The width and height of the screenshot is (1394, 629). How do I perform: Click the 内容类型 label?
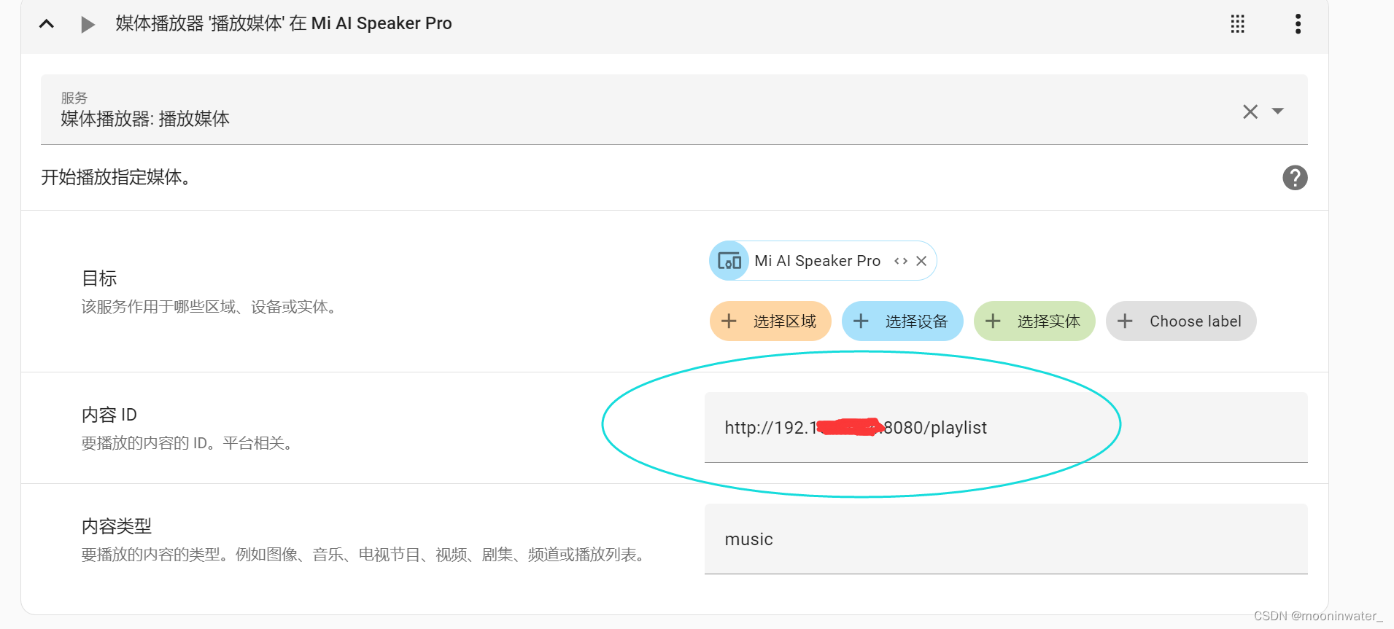click(x=117, y=526)
